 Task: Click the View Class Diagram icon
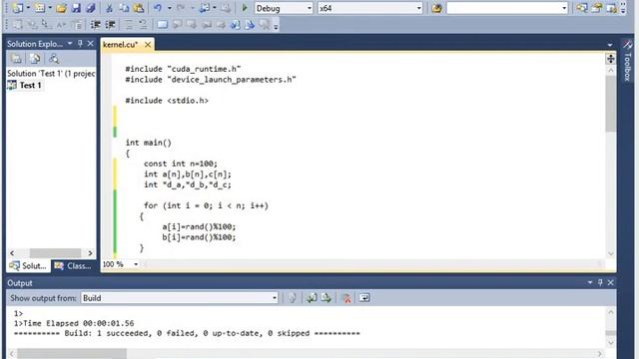point(54,59)
